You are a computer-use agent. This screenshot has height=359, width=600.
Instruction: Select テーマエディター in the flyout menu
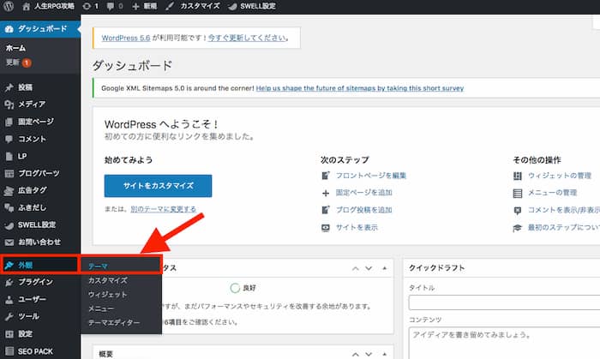[114, 323]
